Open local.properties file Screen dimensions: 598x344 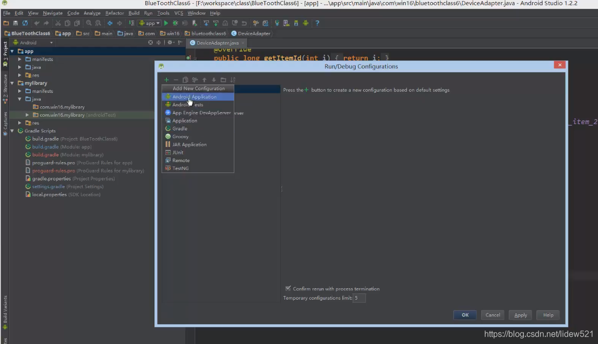pos(63,194)
